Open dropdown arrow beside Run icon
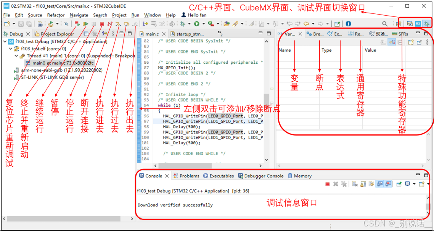This screenshot has width=434, height=231. tap(203, 24)
